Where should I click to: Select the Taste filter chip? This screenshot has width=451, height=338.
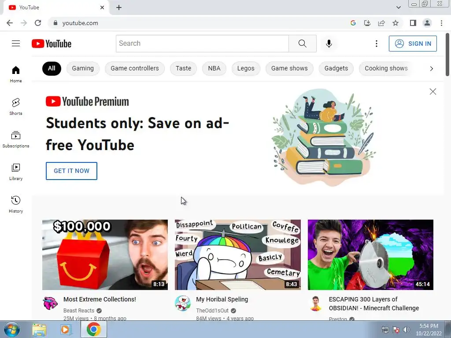pyautogui.click(x=184, y=68)
